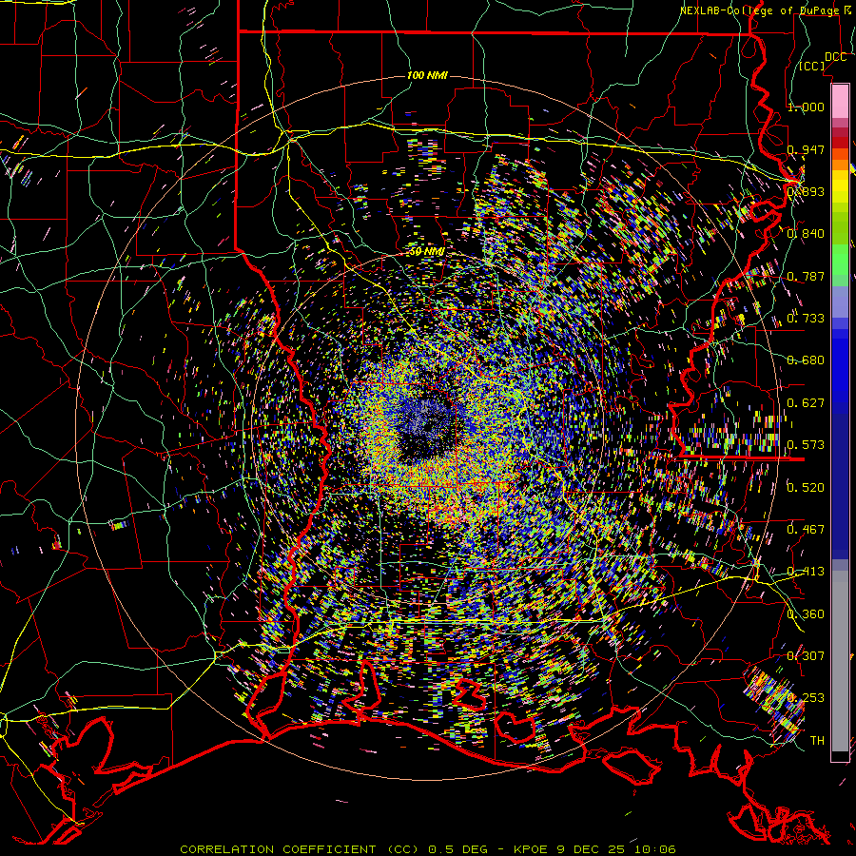Click the 0.840 scale value
This screenshot has height=856, width=856.
tap(806, 234)
